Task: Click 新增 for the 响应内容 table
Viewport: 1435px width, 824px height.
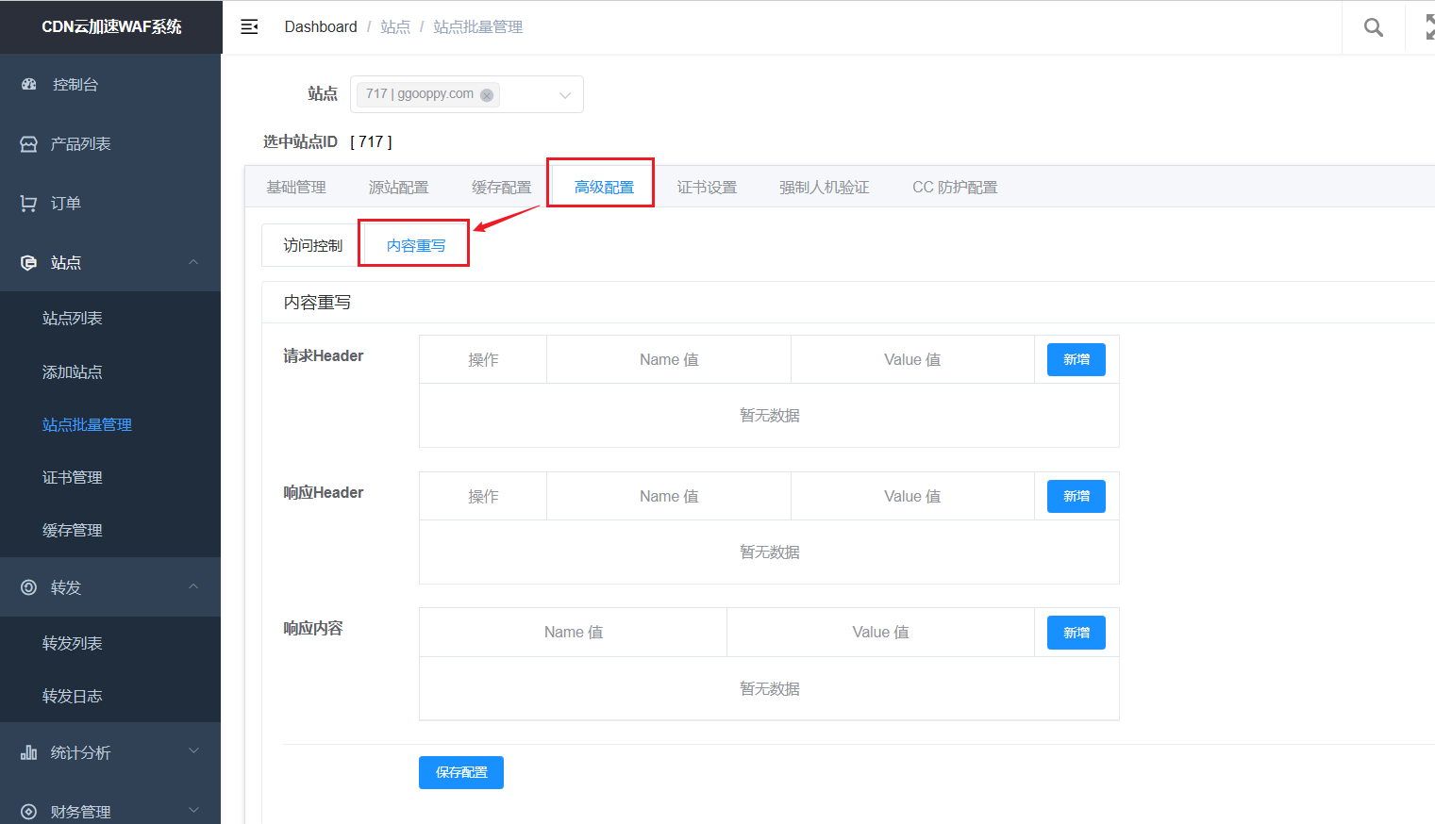Action: (1076, 633)
